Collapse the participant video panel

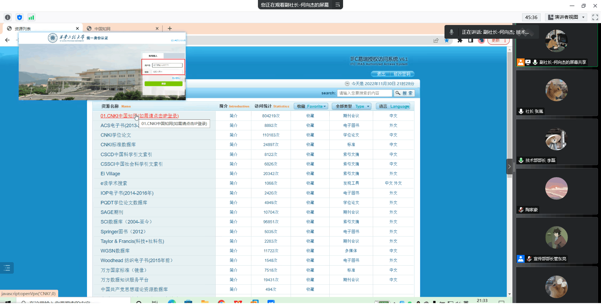(x=509, y=167)
